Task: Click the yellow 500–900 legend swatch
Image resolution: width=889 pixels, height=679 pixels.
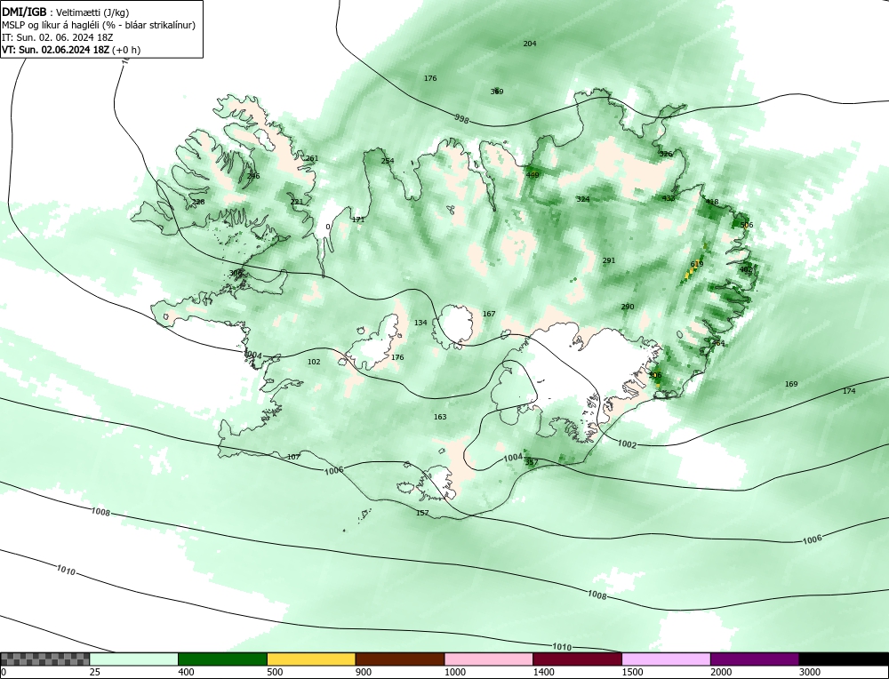Action: [x=311, y=659]
